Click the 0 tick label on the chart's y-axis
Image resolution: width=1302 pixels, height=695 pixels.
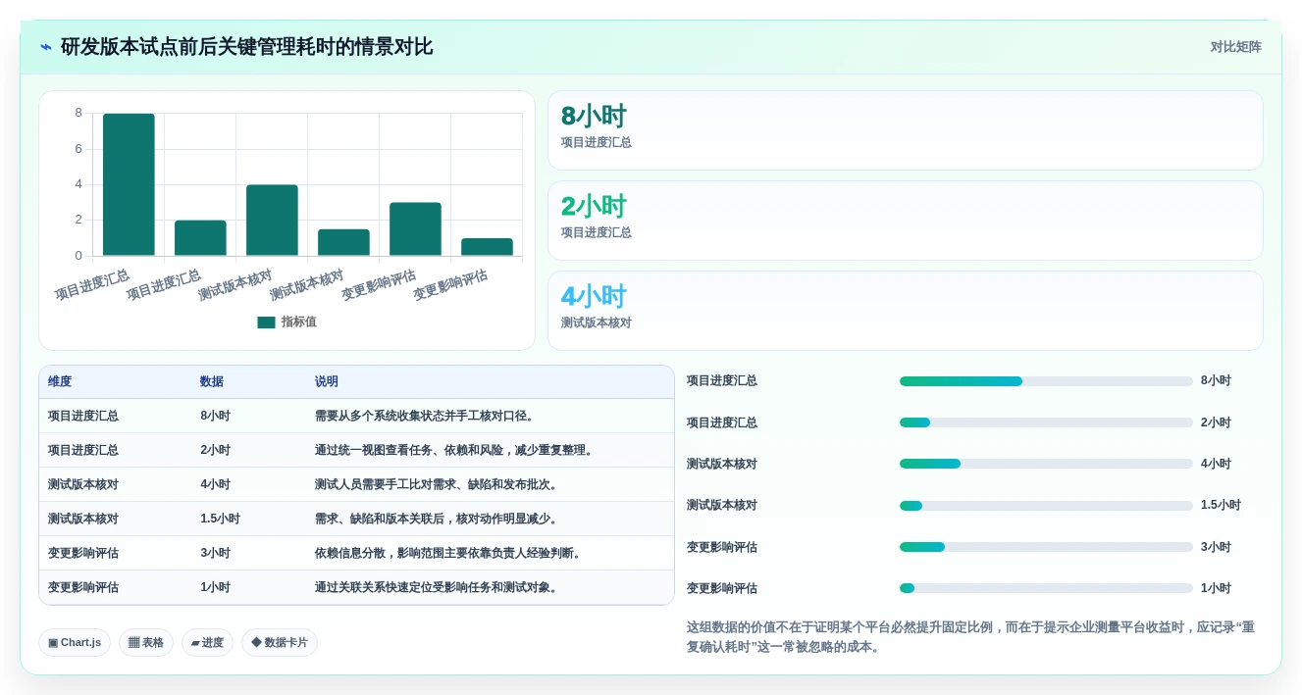tap(78, 256)
